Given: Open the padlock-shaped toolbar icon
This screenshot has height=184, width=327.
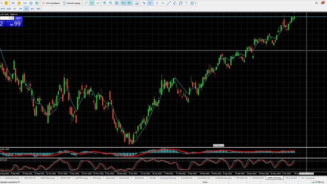Looking at the screenshot, I should click(19, 3).
